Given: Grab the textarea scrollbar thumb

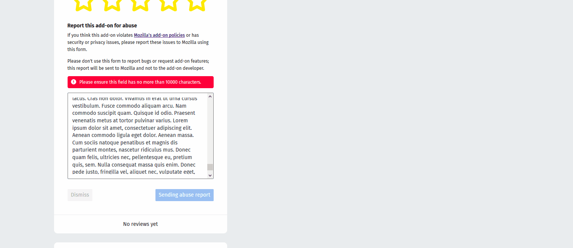Looking at the screenshot, I should coord(210,167).
